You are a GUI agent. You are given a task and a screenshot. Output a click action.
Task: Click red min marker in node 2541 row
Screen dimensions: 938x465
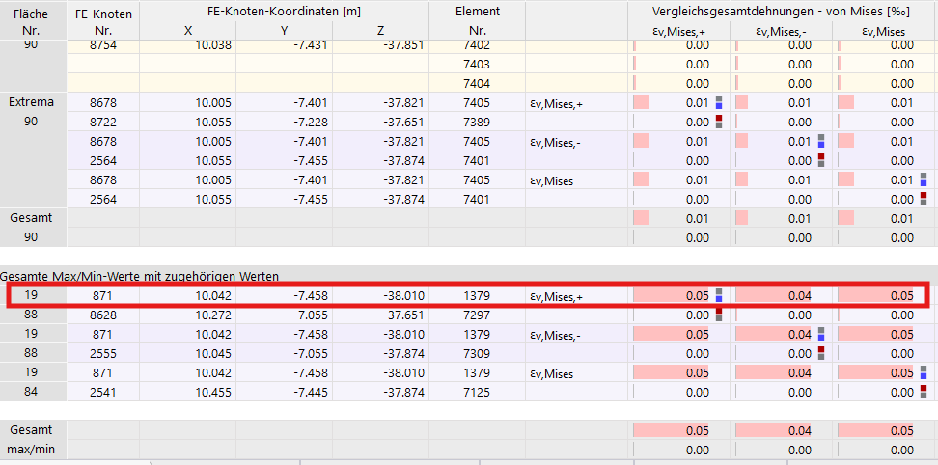923,389
